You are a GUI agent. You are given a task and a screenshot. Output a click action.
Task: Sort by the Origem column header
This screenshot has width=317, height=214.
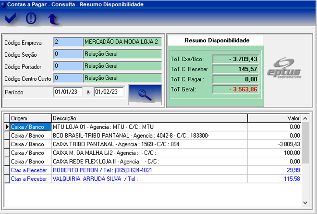point(30,118)
